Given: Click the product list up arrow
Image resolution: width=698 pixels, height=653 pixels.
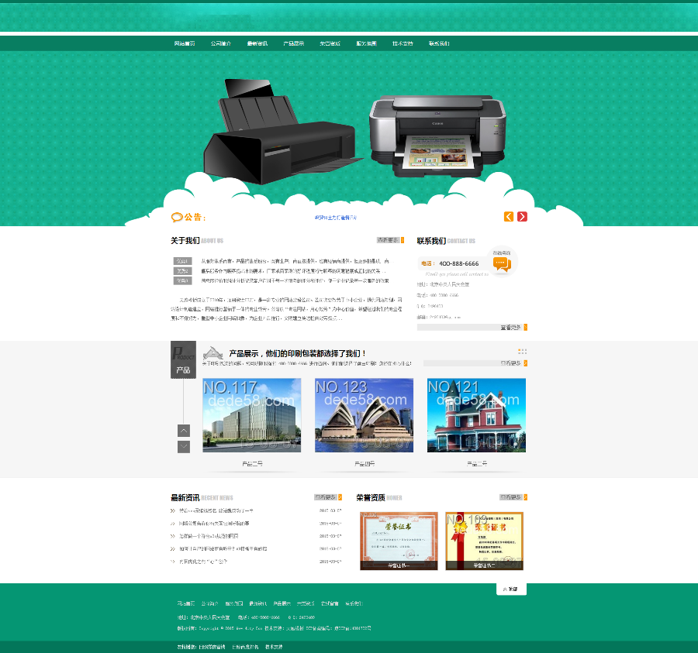Looking at the screenshot, I should [x=184, y=430].
